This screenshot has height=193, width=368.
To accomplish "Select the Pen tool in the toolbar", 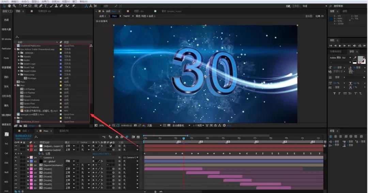I will click(41, 6).
